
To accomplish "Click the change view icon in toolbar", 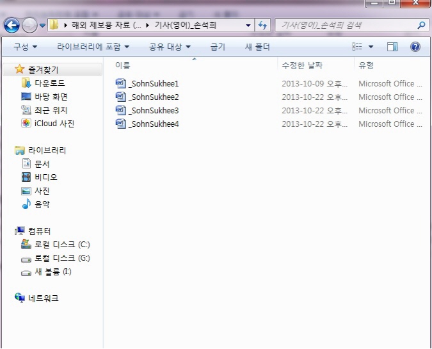I will pyautogui.click(x=358, y=47).
